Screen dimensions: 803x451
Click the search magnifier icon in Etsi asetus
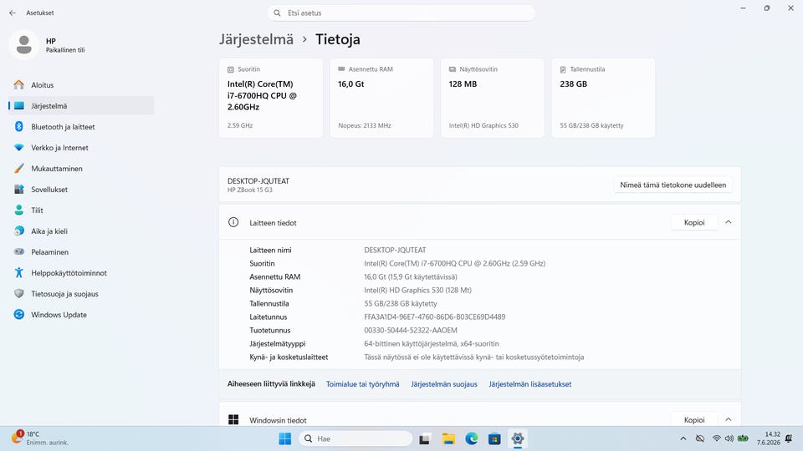pyautogui.click(x=277, y=13)
